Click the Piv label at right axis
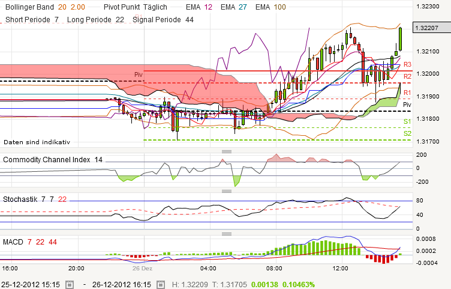 (407, 105)
